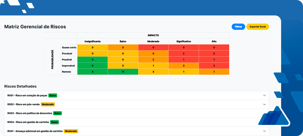
Task: Click the Baixo badge on R001
Action: 53,95
